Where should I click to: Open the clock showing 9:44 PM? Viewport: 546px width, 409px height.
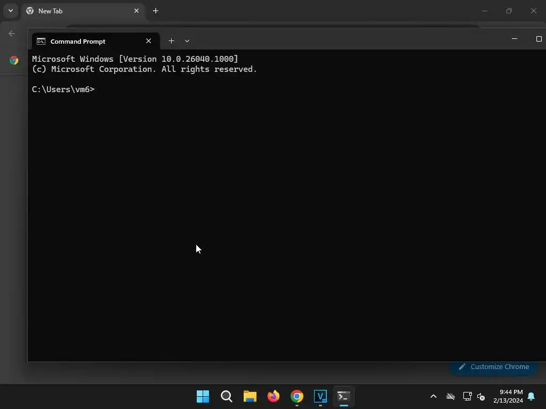pos(508,396)
